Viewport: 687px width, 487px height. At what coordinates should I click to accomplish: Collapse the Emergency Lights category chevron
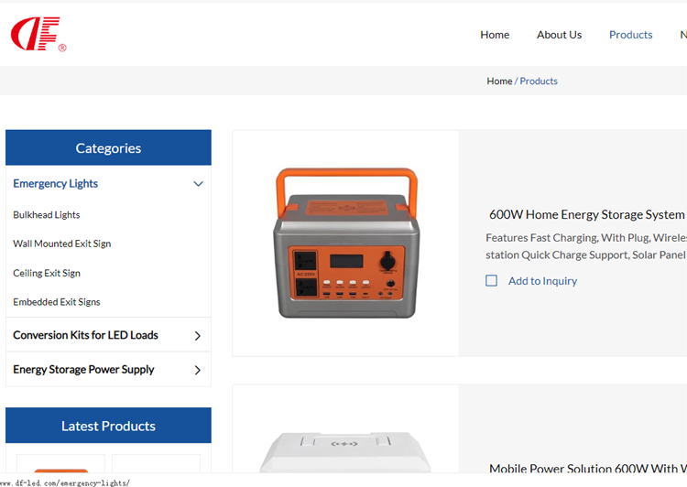[x=198, y=184]
